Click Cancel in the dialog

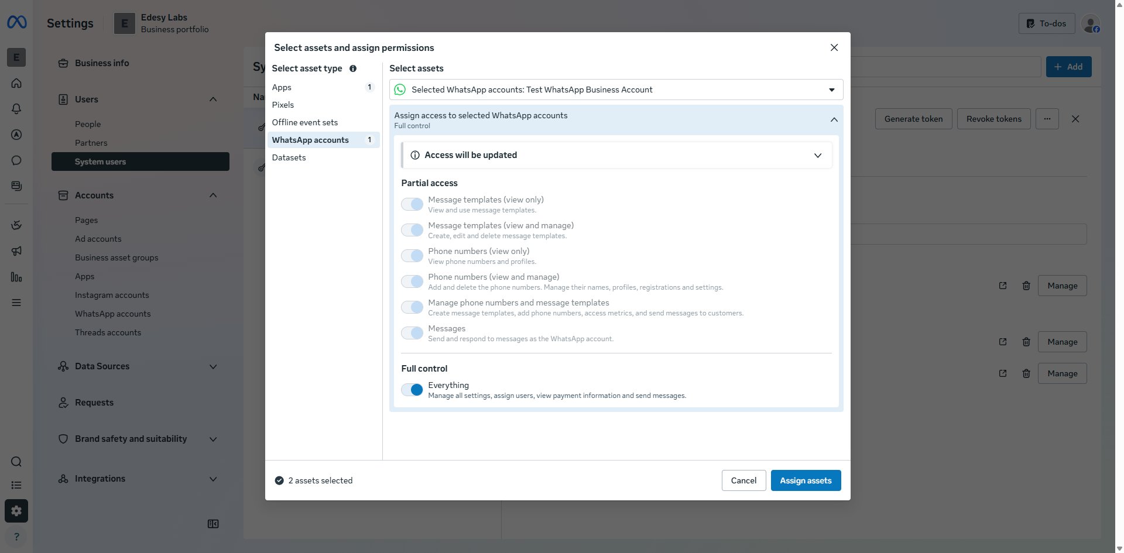click(x=743, y=480)
